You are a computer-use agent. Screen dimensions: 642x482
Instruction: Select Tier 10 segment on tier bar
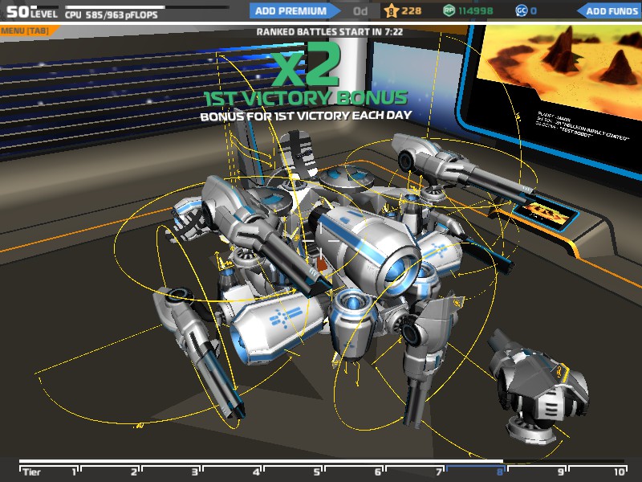pyautogui.click(x=598, y=472)
